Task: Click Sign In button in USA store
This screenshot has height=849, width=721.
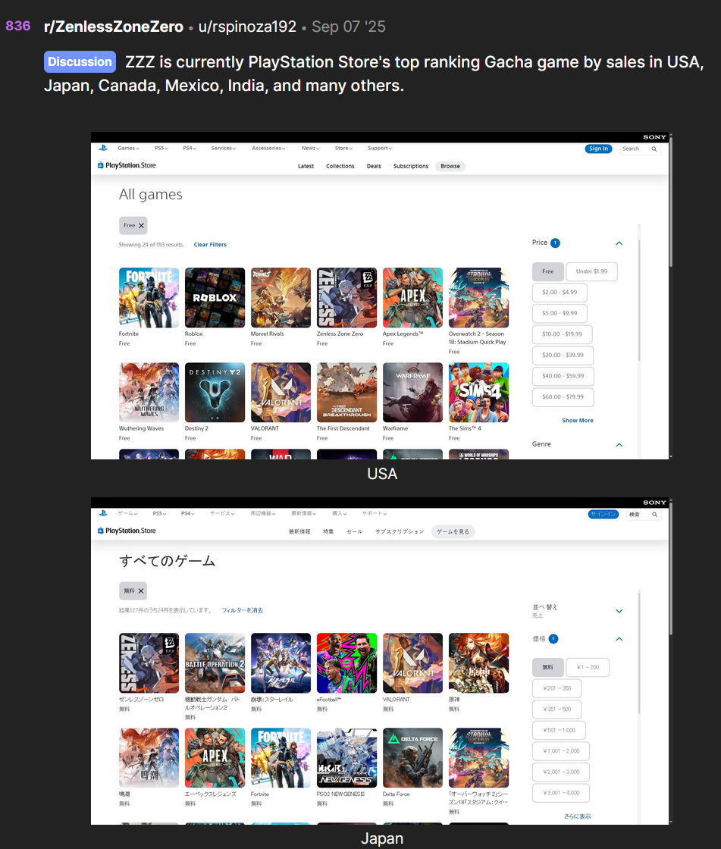Action: pyautogui.click(x=599, y=149)
